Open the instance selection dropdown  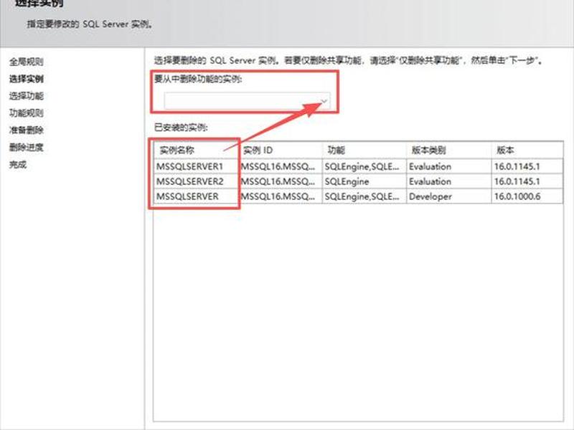[x=247, y=101]
